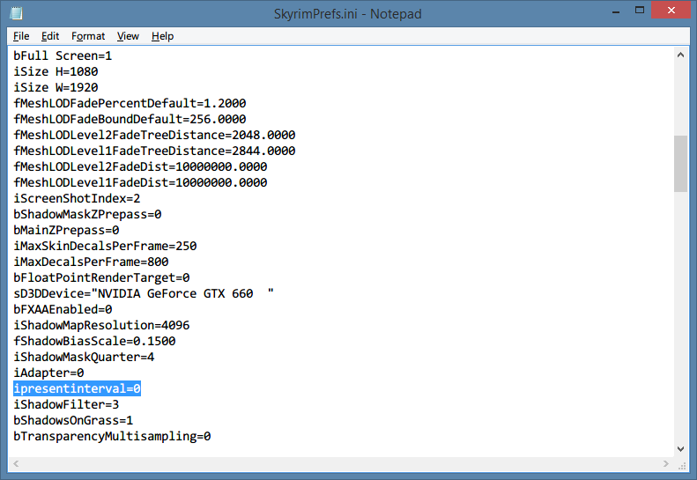Open the Edit menu
The image size is (697, 480).
pyautogui.click(x=50, y=36)
